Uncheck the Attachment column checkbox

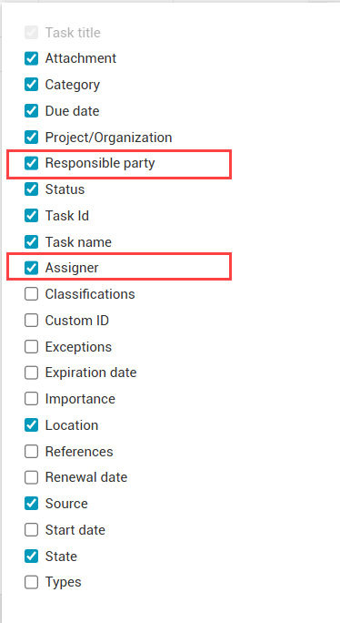click(31, 58)
